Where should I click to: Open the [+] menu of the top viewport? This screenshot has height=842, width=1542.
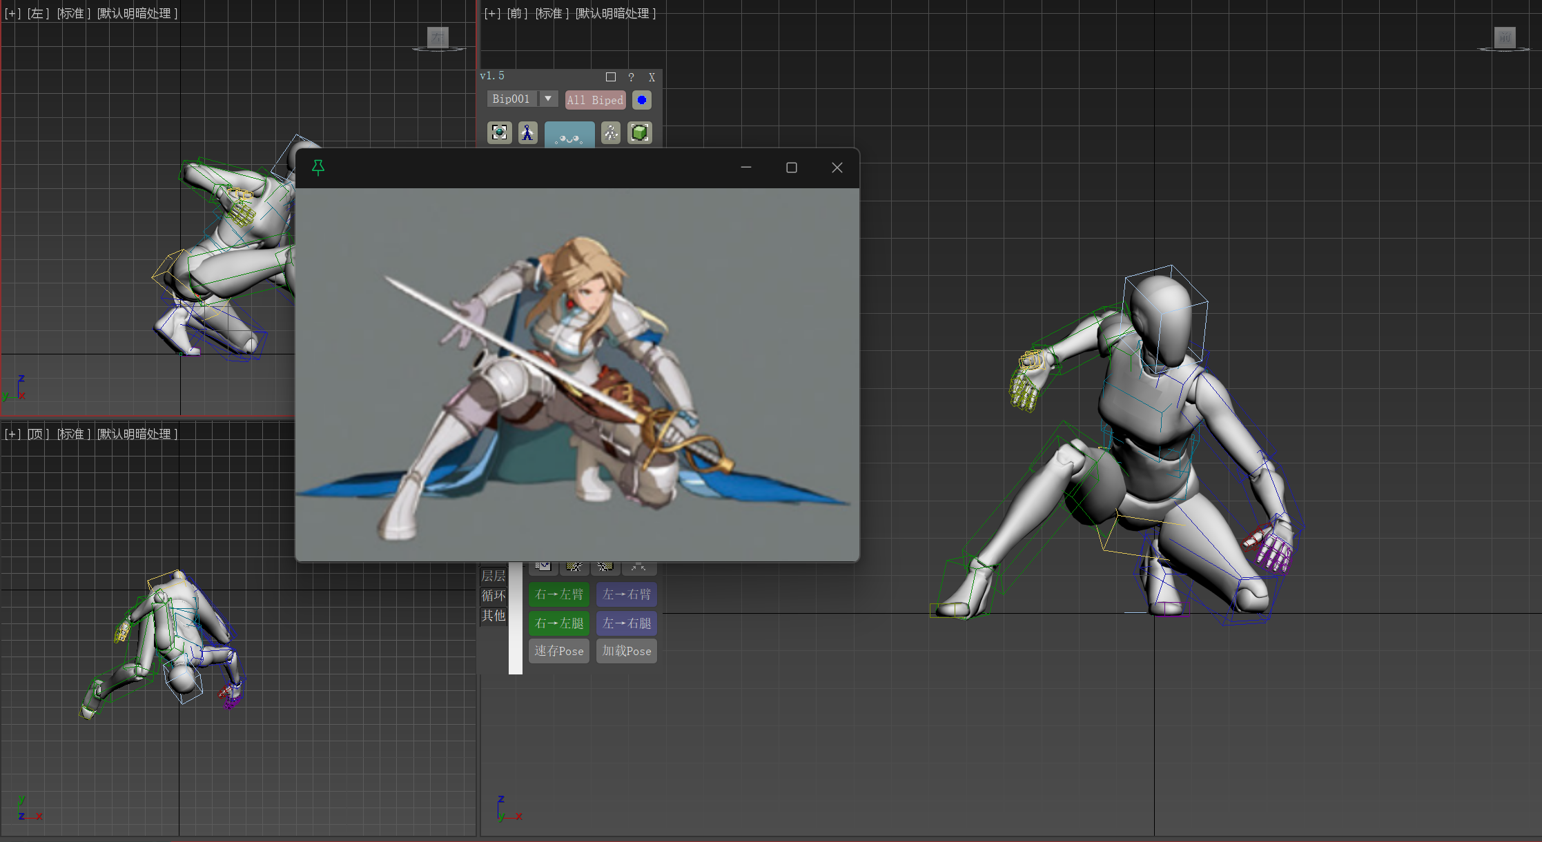[12, 434]
